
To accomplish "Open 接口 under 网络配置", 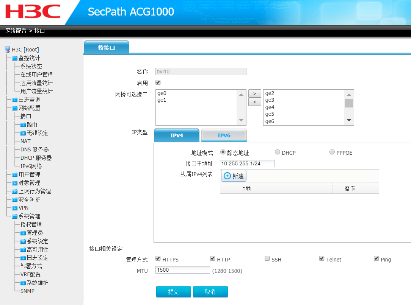I will [x=26, y=117].
